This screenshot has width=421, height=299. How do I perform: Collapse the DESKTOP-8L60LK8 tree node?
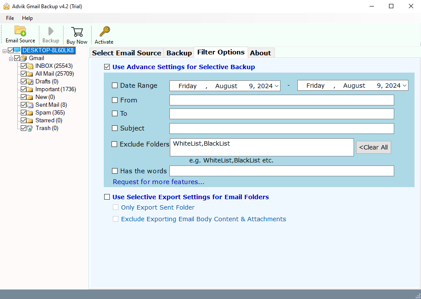[x=5, y=51]
